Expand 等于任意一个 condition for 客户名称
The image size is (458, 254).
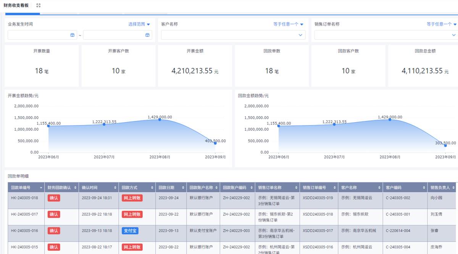pos(288,24)
